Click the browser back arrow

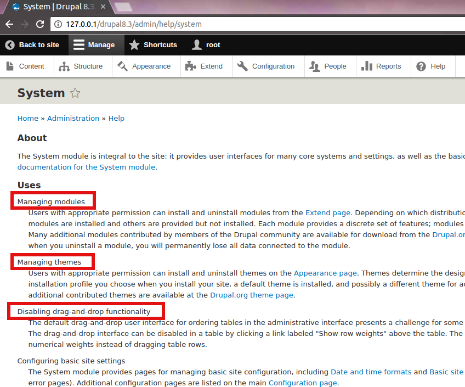tap(9, 24)
